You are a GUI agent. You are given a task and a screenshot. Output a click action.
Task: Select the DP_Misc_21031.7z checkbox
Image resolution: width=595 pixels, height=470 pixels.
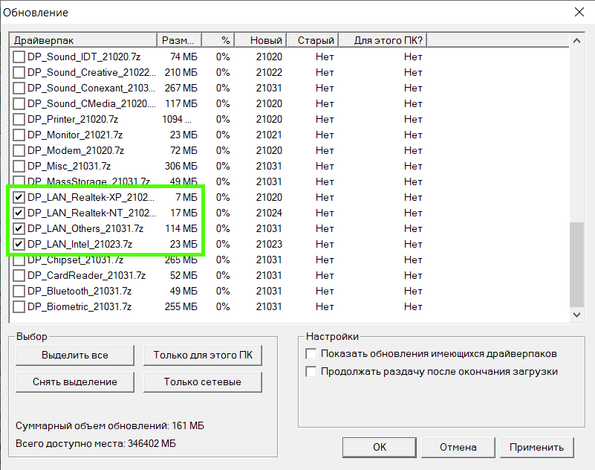pyautogui.click(x=19, y=166)
